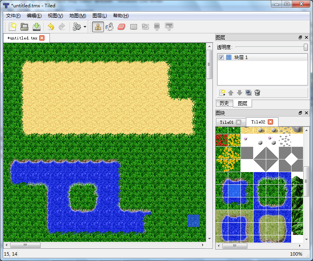313x261 pixels.
Task: Move layer up with the up arrow
Action: 231,93
